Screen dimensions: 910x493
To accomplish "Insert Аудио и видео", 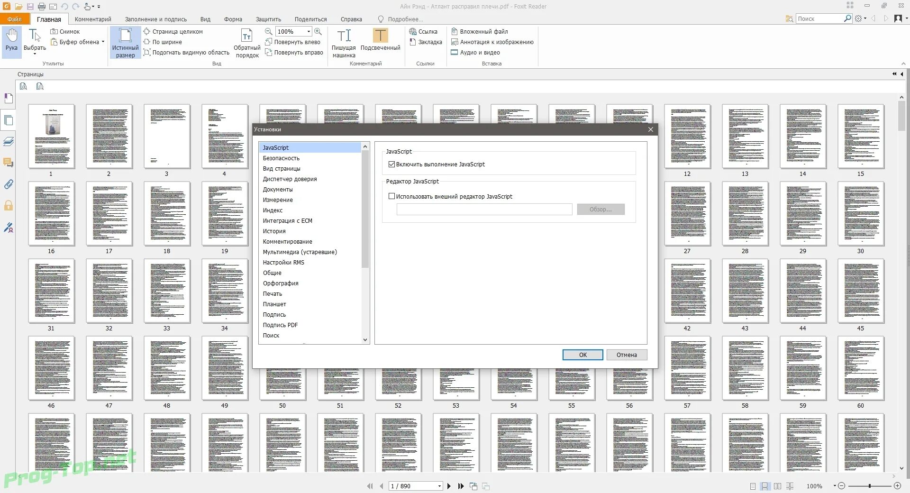I will coord(475,52).
